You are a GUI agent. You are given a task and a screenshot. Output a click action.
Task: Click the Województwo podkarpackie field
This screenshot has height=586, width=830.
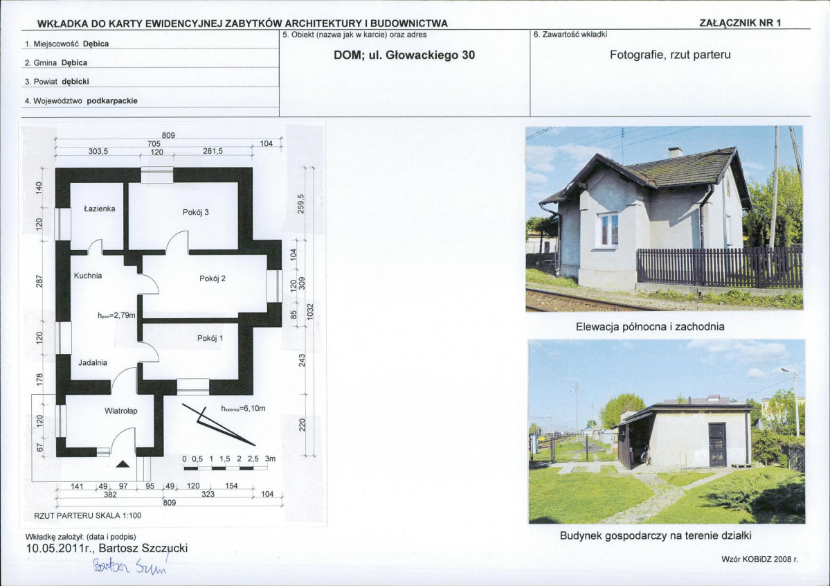150,100
